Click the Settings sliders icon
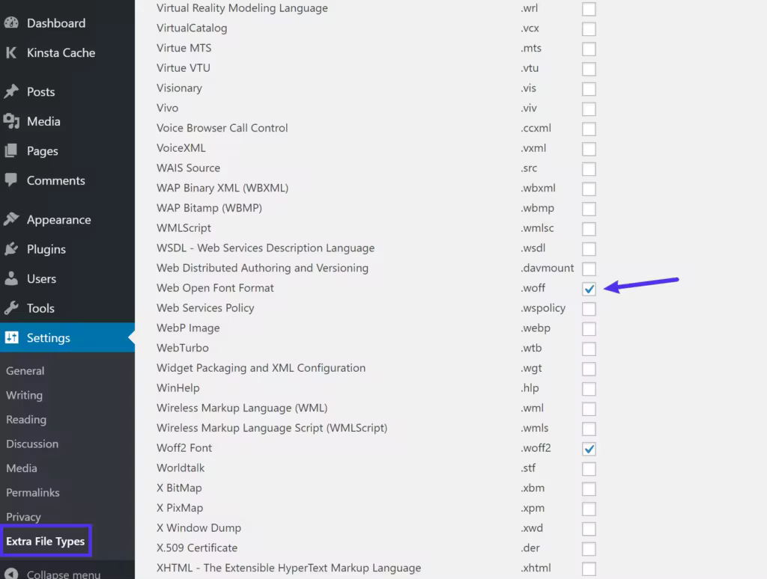Image resolution: width=767 pixels, height=579 pixels. 11,337
